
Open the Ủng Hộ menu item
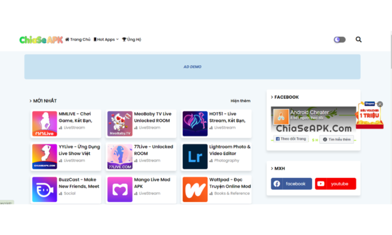(x=132, y=40)
